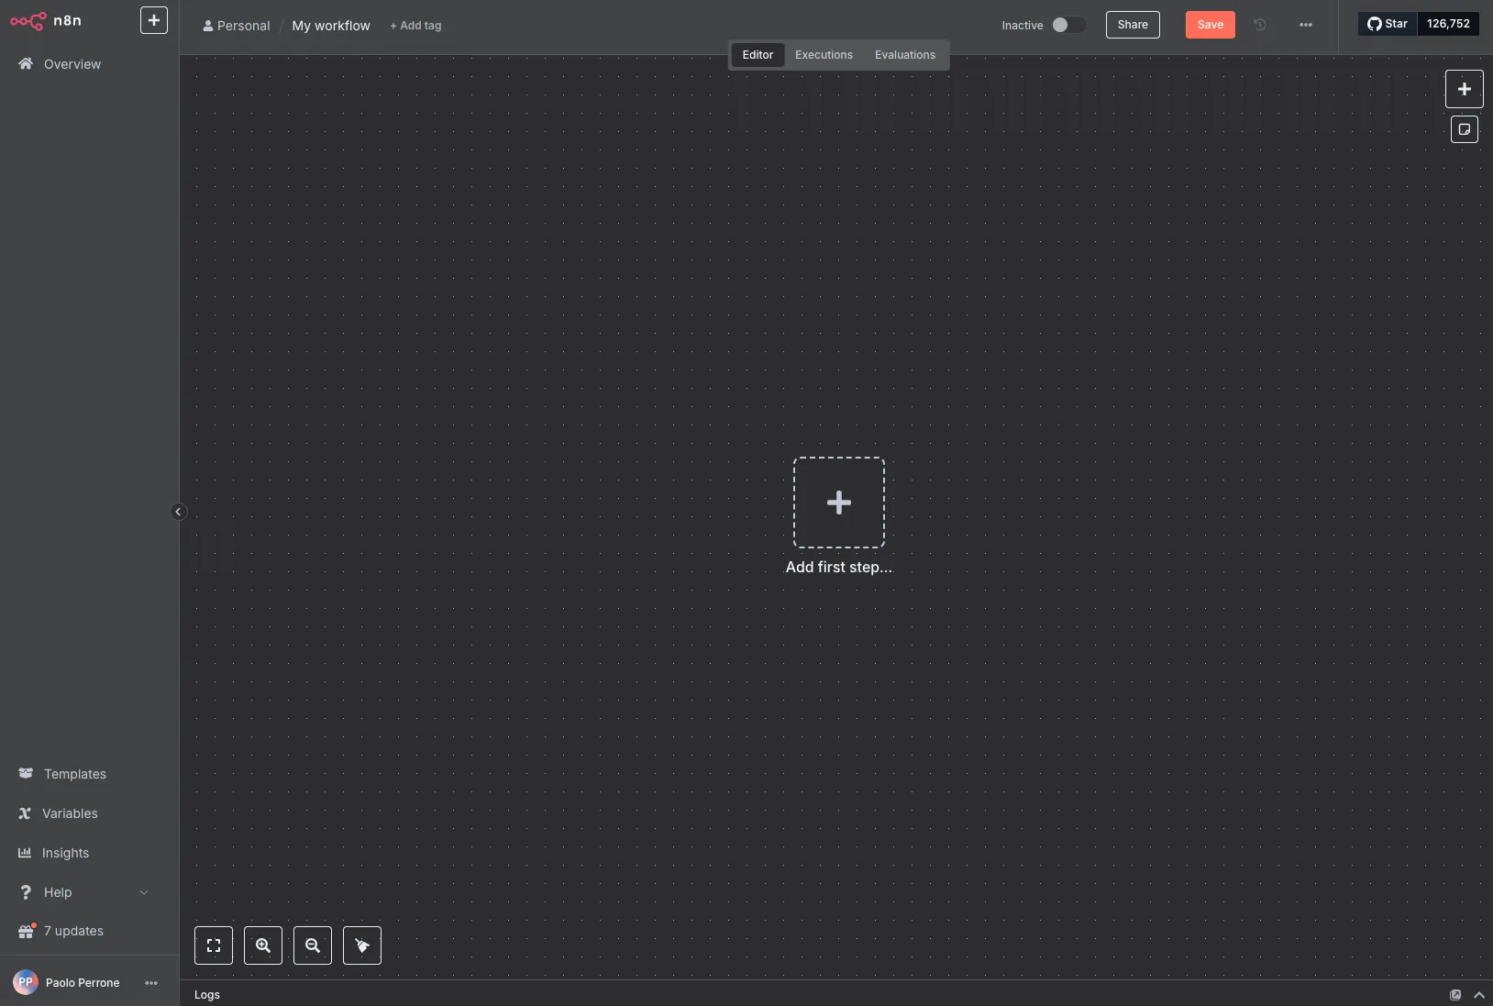Collapse the left sidebar with the chevron
The height and width of the screenshot is (1006, 1493).
[x=179, y=512]
